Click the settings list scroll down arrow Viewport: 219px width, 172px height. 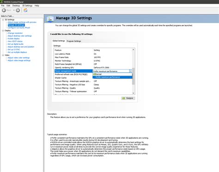tap(134, 93)
